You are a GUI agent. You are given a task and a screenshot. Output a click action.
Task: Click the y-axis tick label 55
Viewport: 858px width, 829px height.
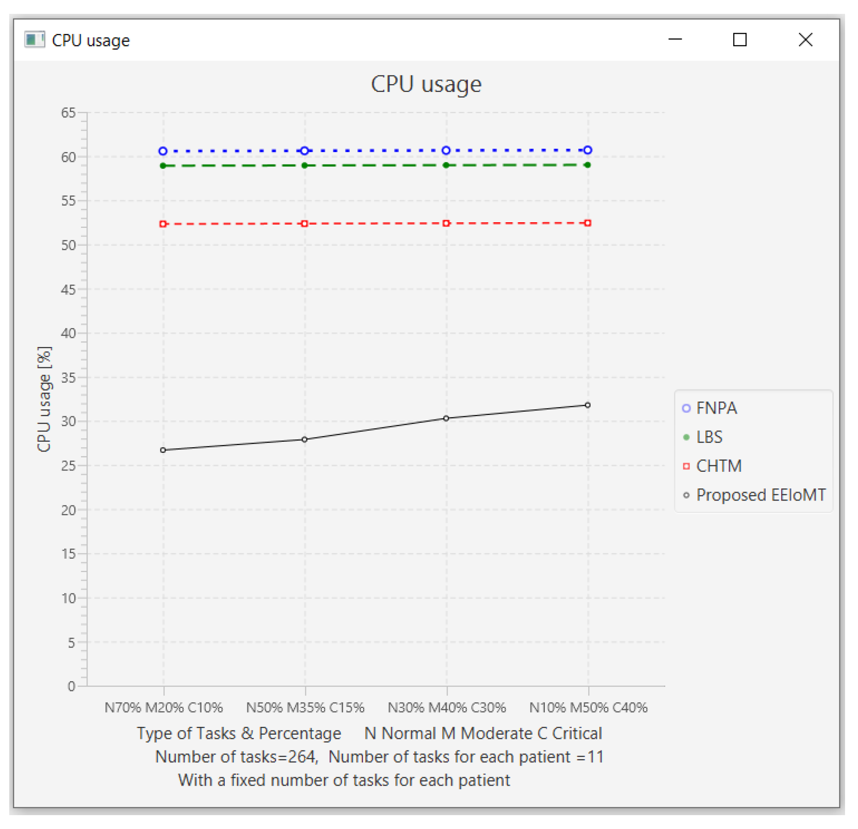pyautogui.click(x=68, y=201)
